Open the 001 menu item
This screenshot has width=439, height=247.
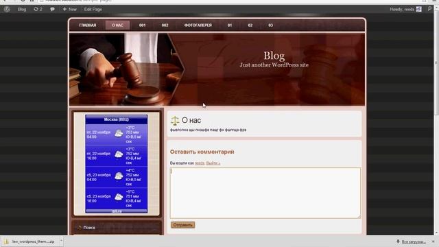tap(142, 25)
